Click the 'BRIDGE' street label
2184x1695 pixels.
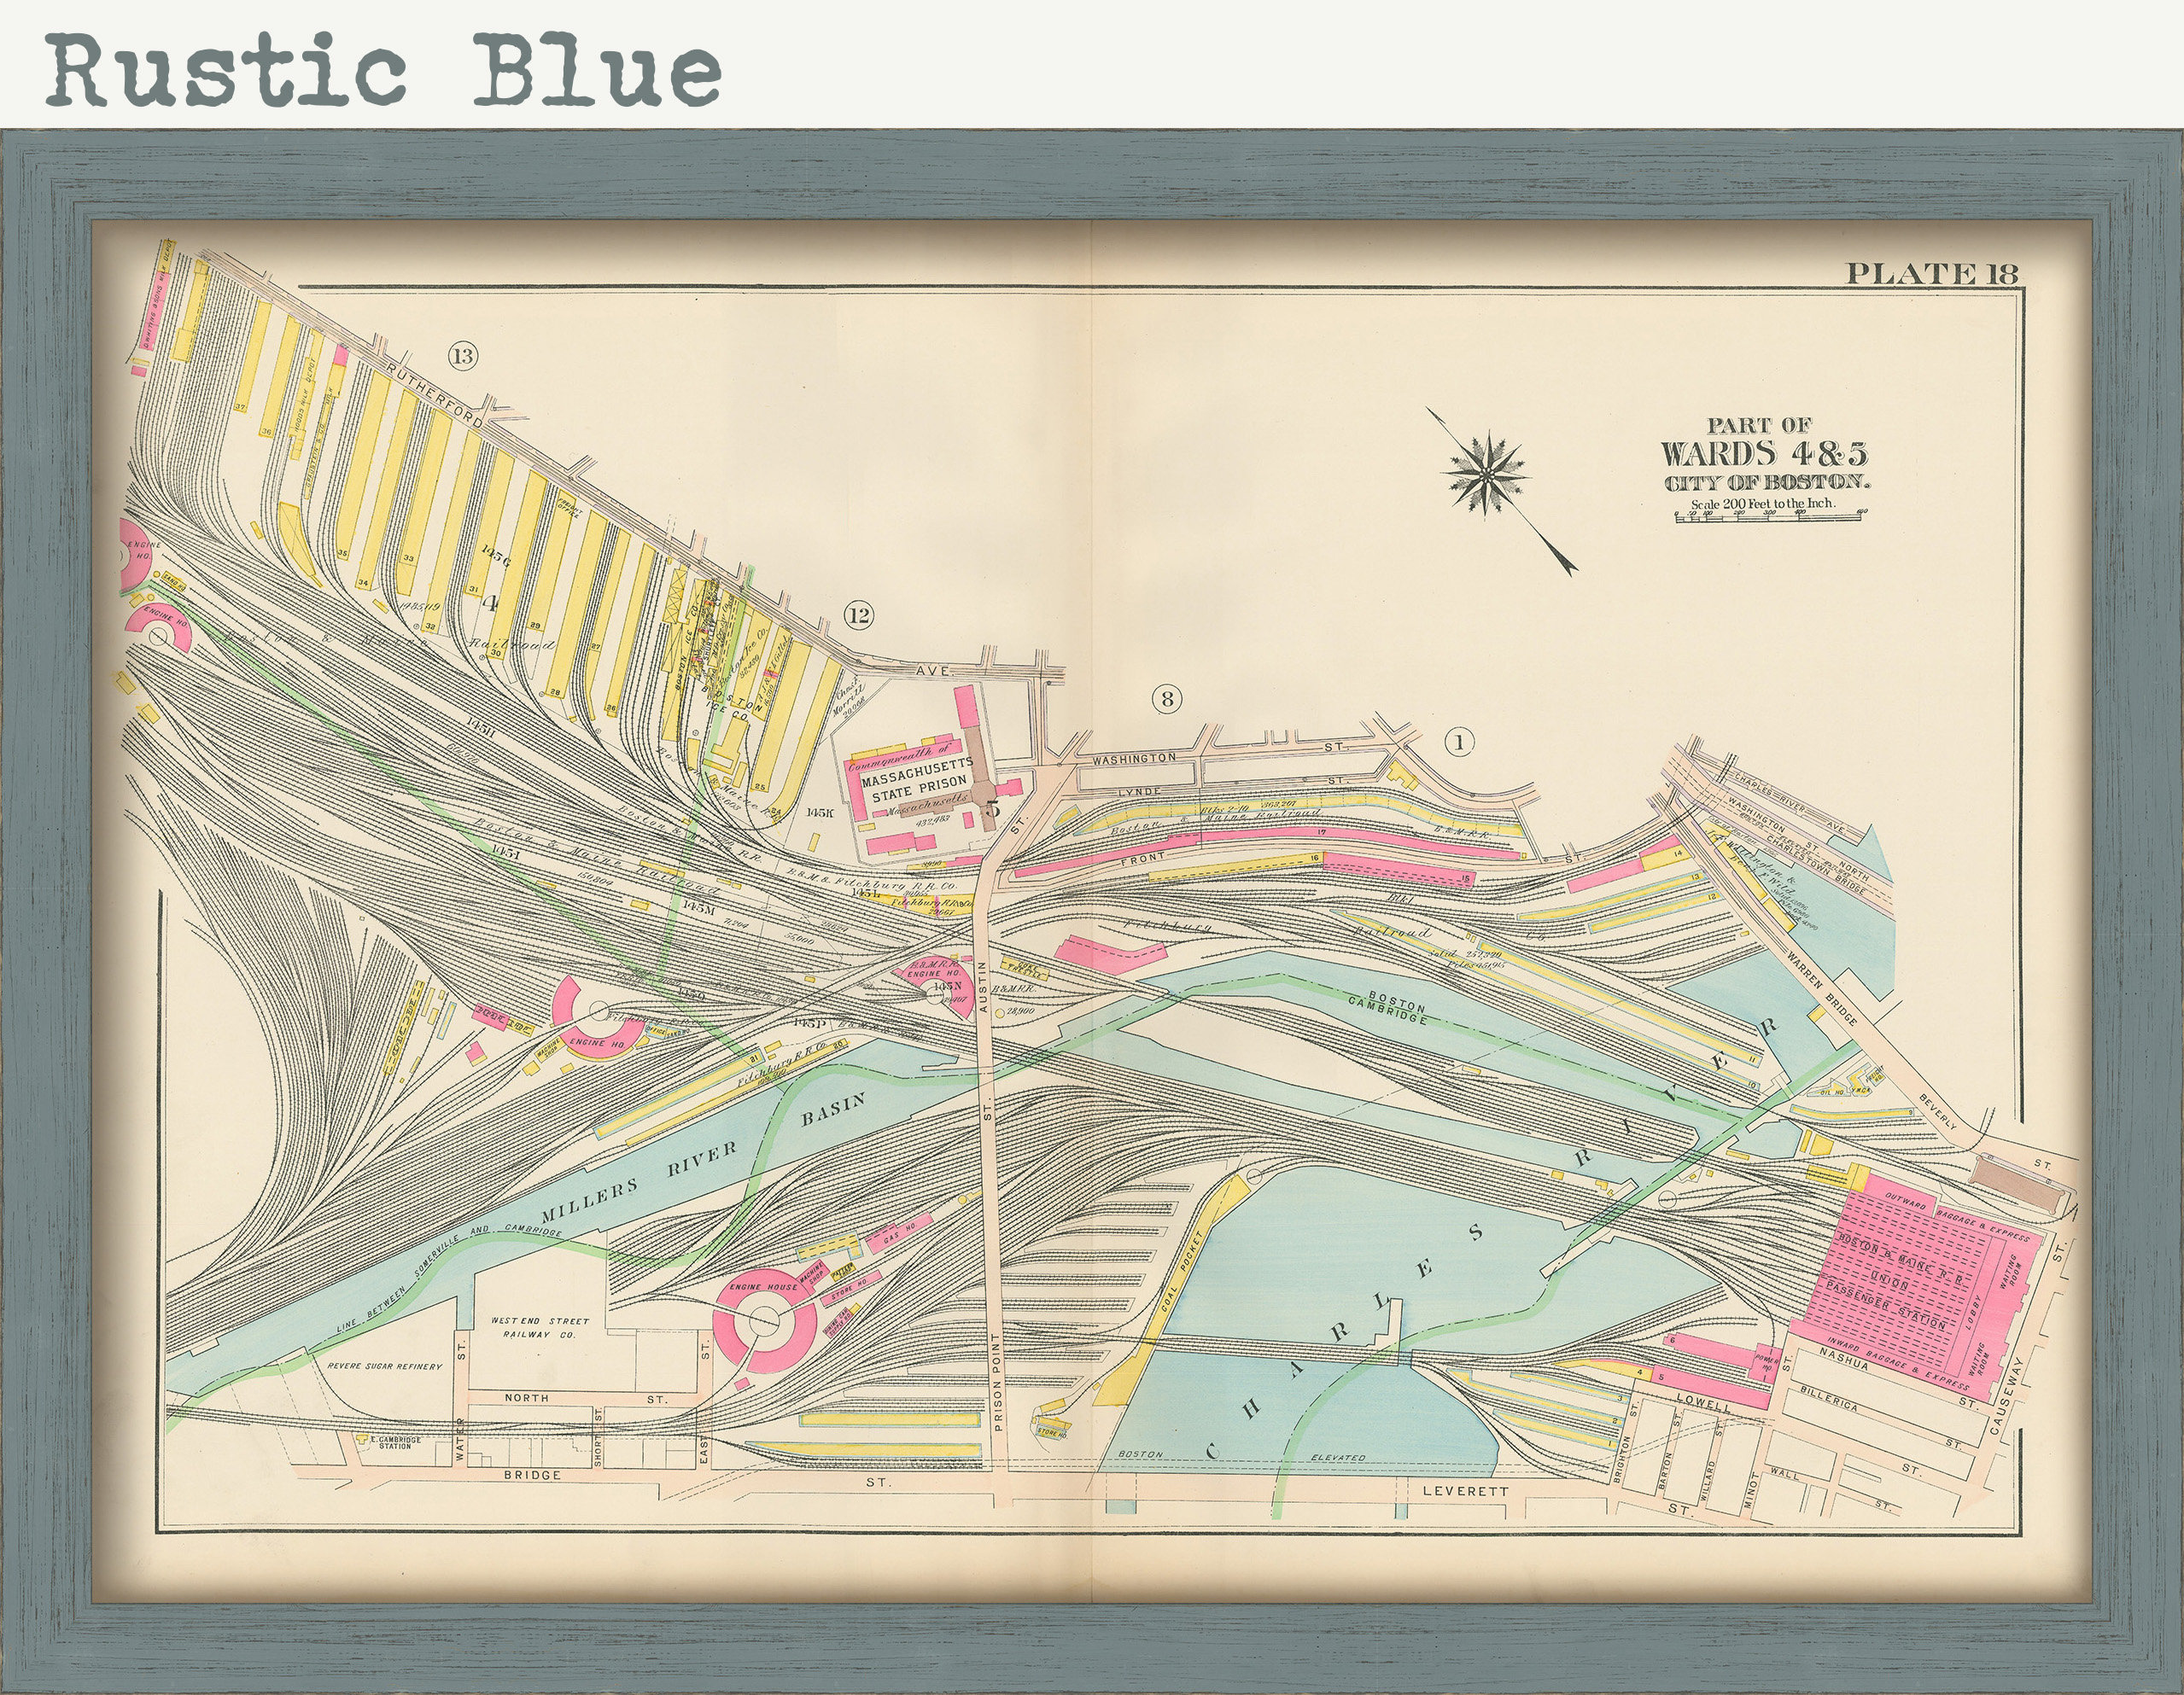pos(532,1474)
